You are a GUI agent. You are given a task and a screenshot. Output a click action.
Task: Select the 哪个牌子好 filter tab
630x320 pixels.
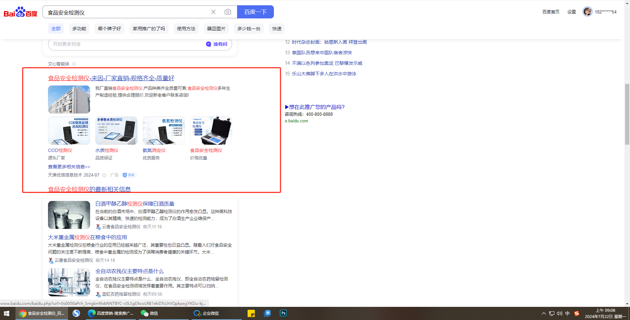click(109, 29)
